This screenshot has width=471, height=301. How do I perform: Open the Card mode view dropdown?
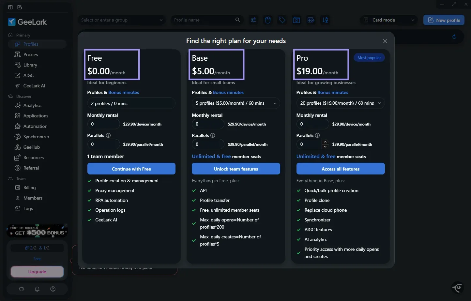[389, 20]
